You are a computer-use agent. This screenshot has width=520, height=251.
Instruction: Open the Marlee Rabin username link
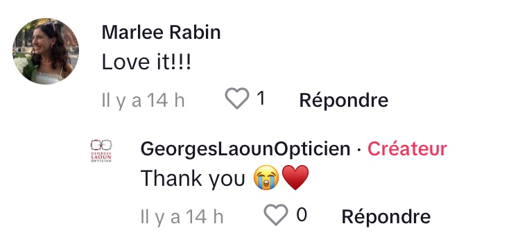(161, 33)
